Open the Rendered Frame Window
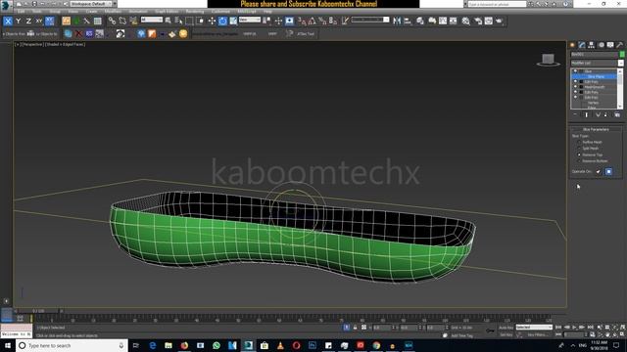627x352 pixels. [489, 21]
